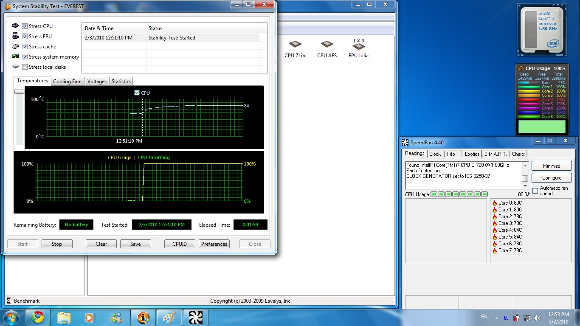Click the CPU ZLib benchmark icon
580x326 pixels.
tap(295, 45)
